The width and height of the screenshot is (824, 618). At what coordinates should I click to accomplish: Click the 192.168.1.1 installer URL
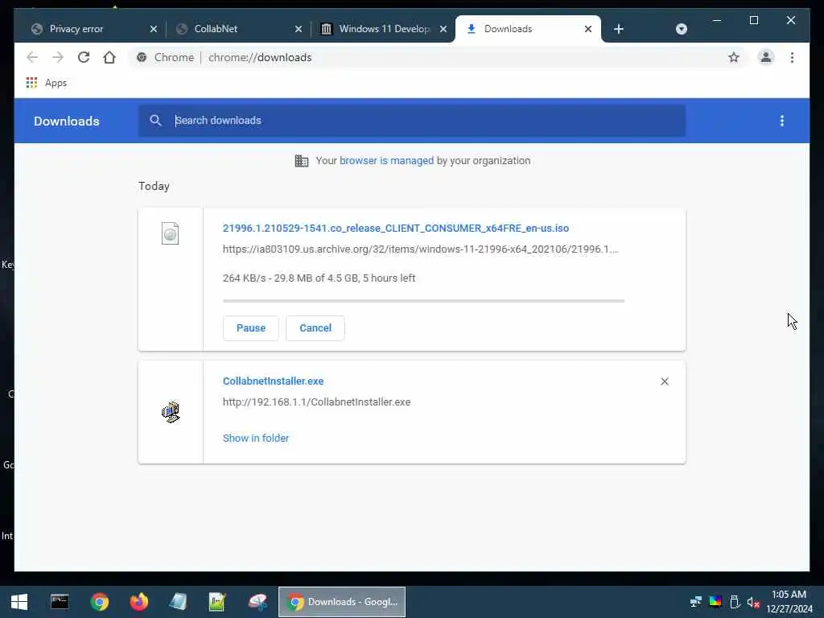[x=316, y=402]
